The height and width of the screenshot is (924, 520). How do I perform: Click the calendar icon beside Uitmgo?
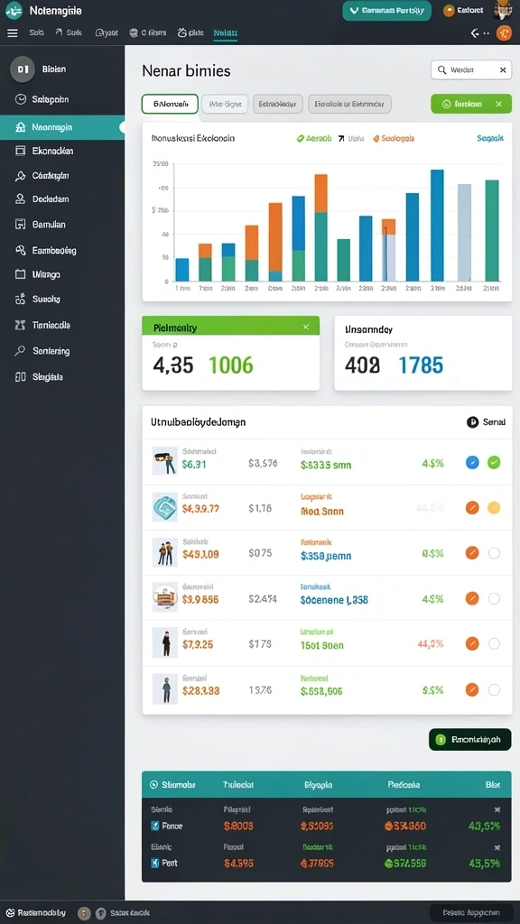click(x=21, y=274)
